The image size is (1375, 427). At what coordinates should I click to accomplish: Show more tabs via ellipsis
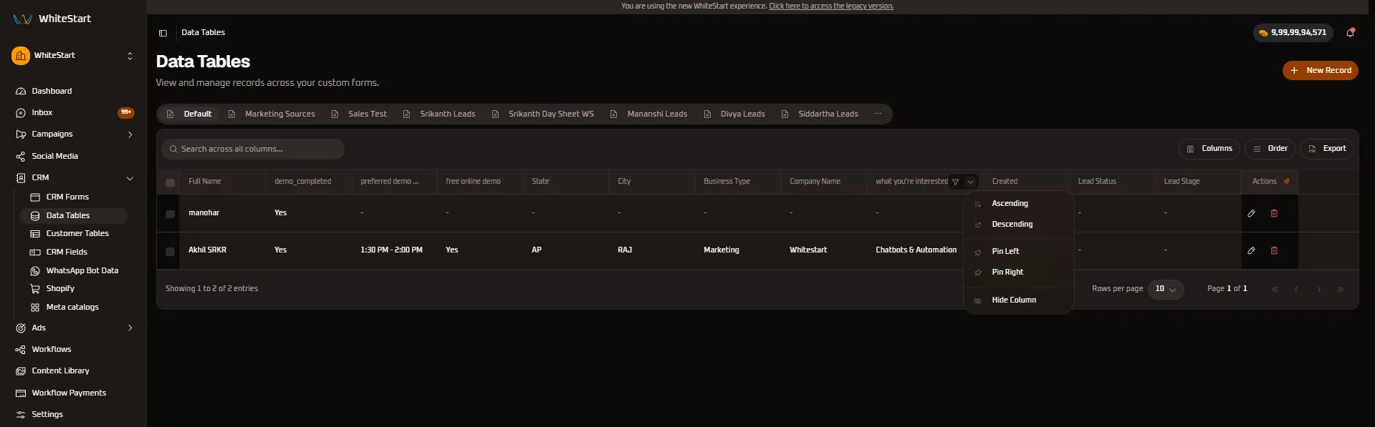click(878, 114)
